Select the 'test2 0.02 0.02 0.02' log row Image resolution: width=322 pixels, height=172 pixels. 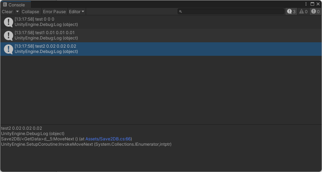161,49
